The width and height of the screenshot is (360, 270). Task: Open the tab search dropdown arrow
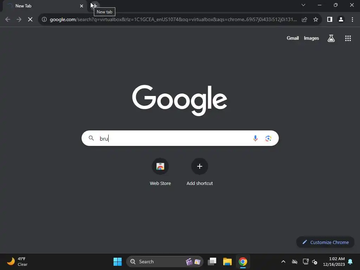[303, 5]
